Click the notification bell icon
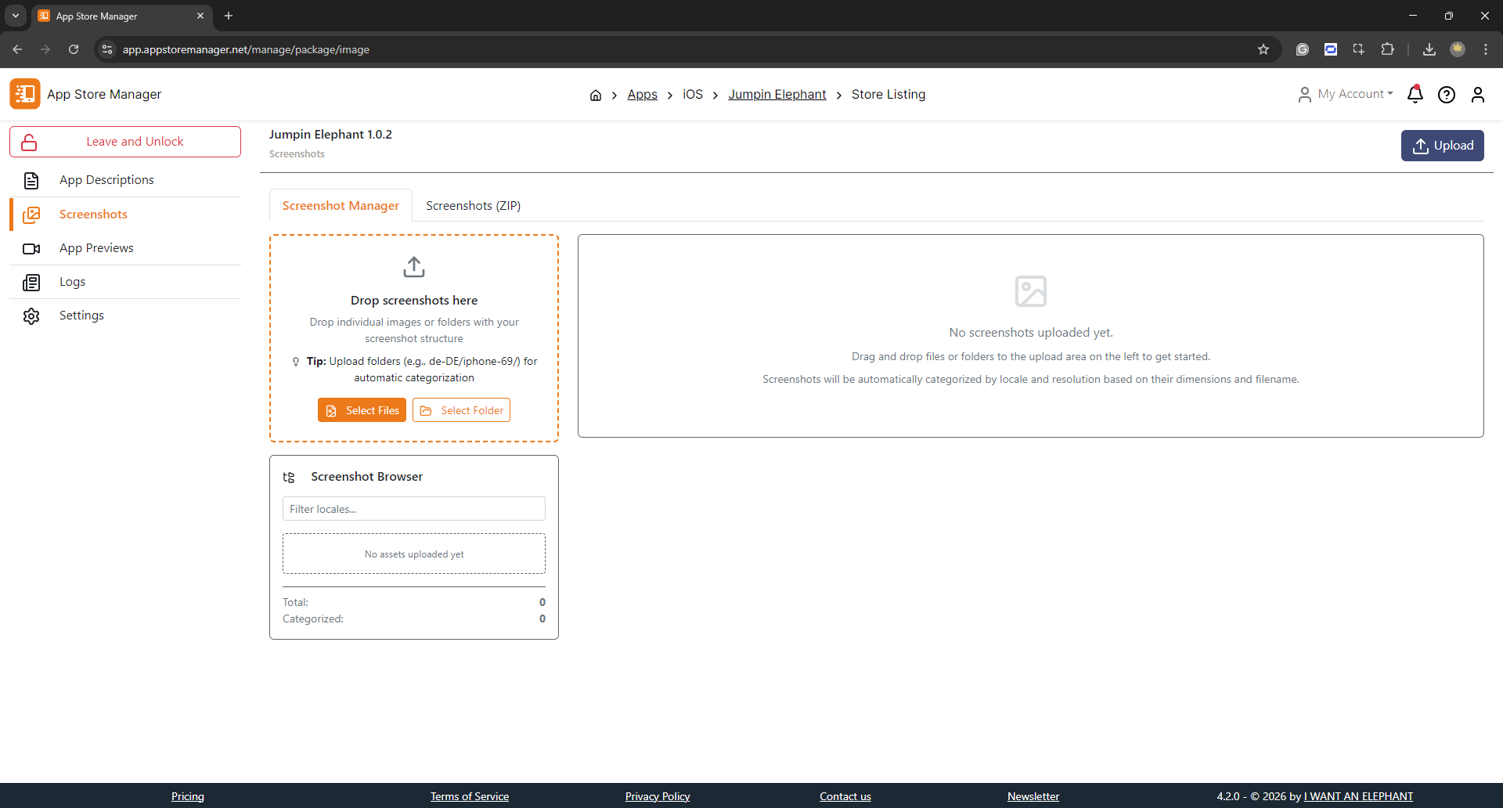The height and width of the screenshot is (808, 1503). tap(1415, 95)
